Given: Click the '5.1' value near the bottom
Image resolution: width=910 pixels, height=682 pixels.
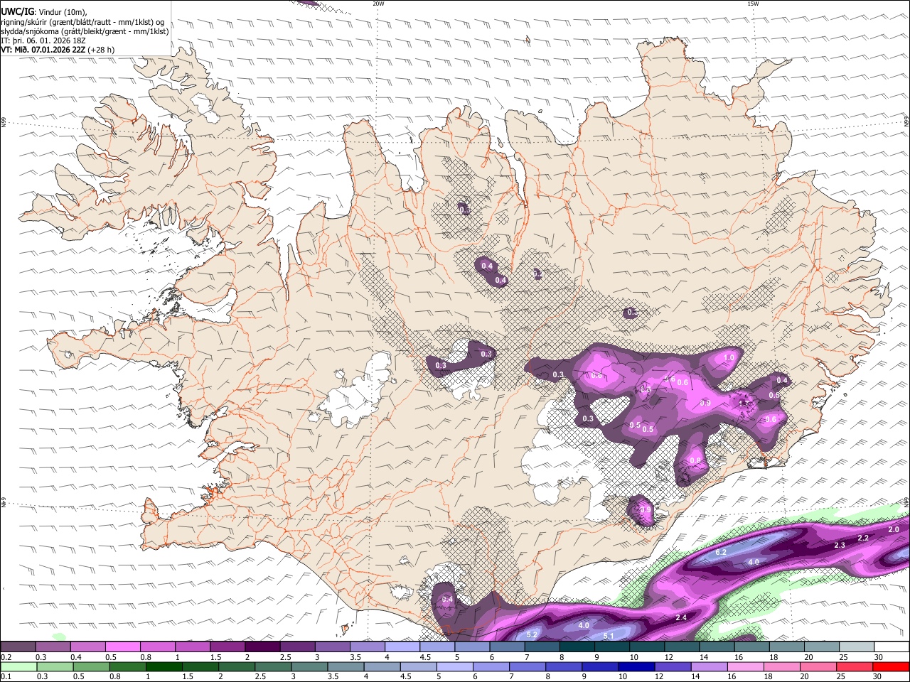Looking at the screenshot, I should [x=609, y=636].
